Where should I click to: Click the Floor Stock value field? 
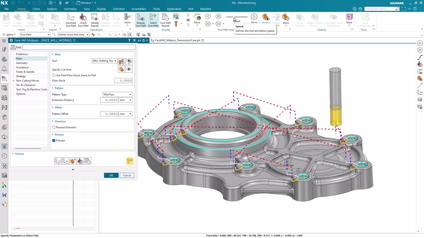[x=124, y=81]
